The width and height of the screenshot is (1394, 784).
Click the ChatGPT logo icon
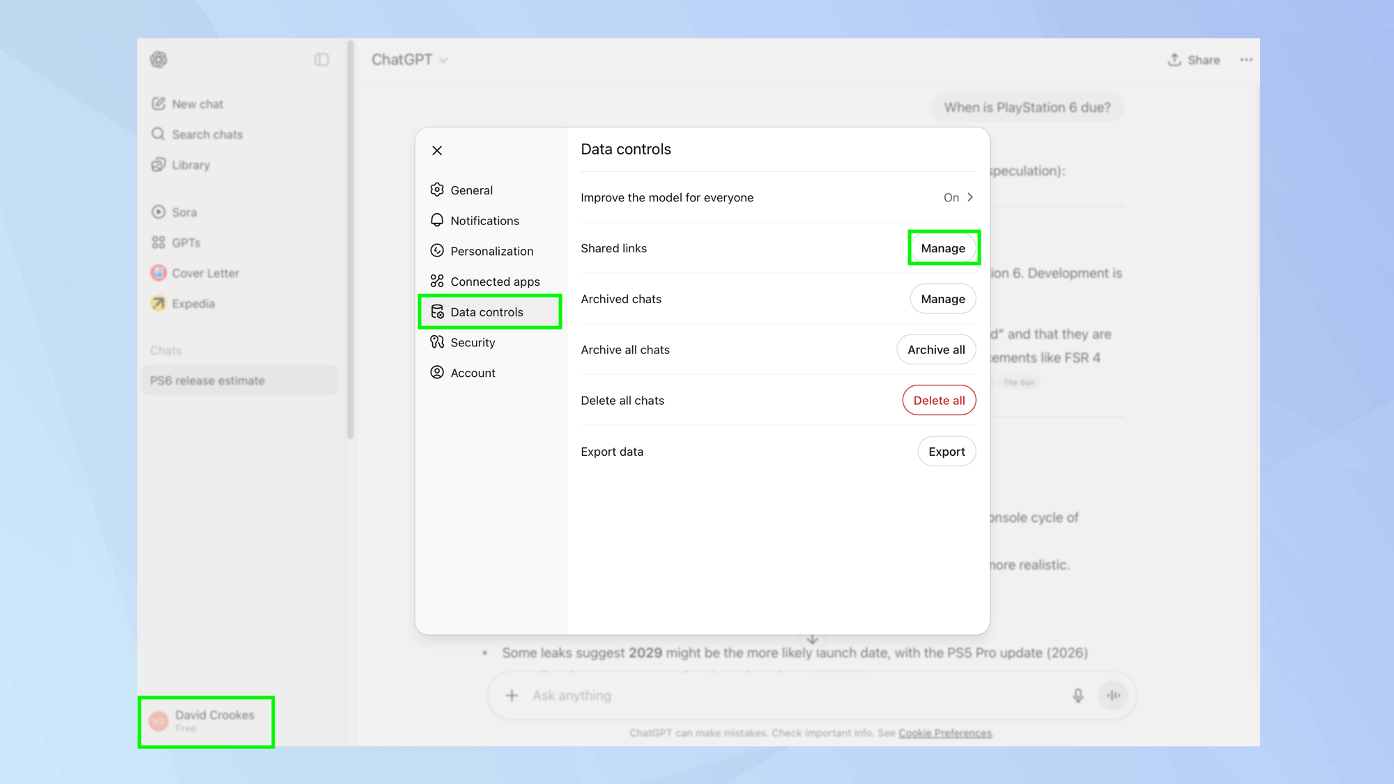click(x=158, y=60)
